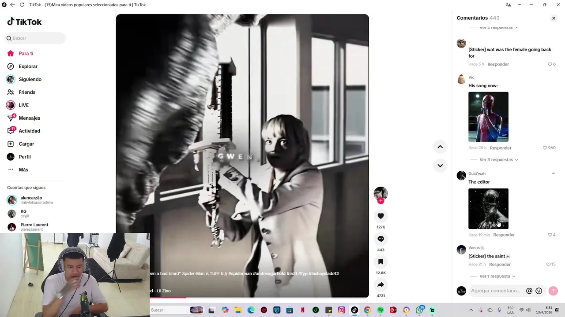Viewport: 565px width, 317px height.
Task: Expand Ver 2 respuestas at panel top
Action: coord(499,27)
